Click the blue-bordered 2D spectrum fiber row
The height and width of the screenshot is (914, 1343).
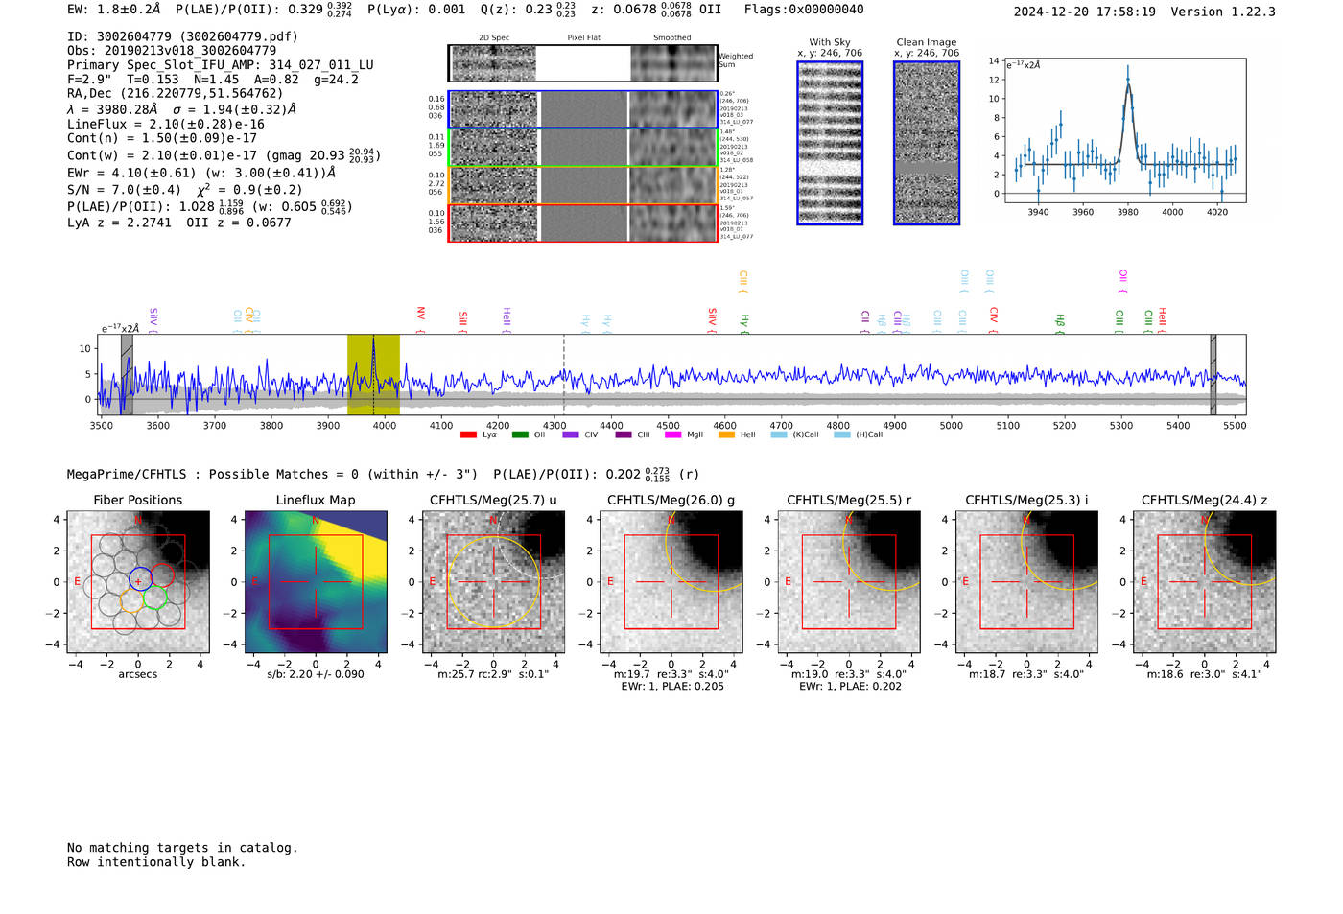(583, 109)
